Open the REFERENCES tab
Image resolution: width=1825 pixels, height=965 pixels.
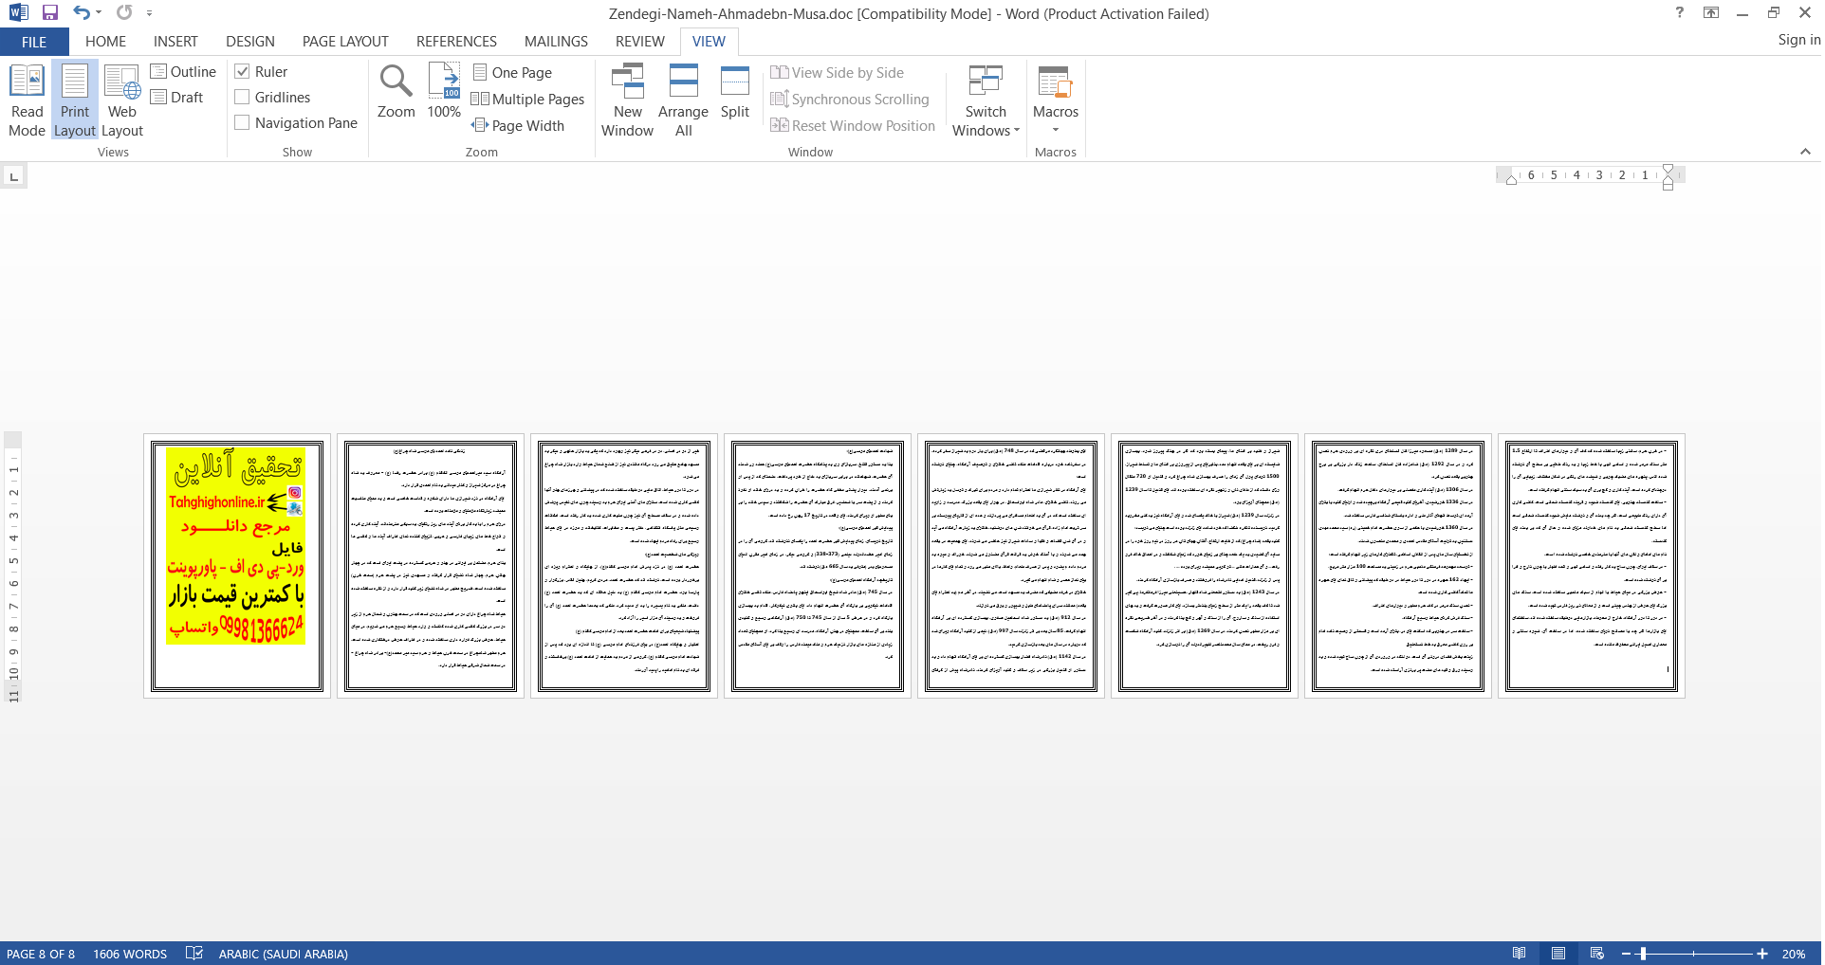(x=456, y=42)
